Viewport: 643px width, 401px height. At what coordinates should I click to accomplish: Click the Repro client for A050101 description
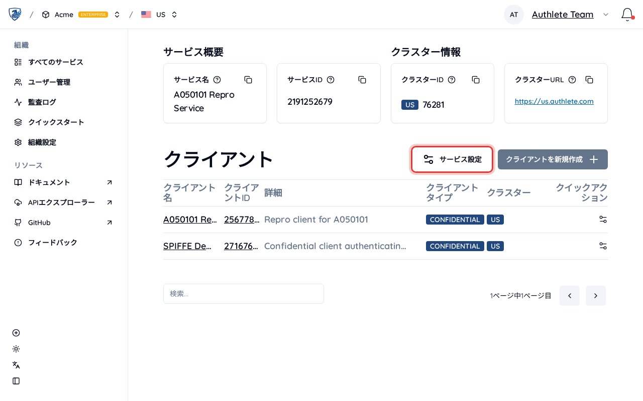pyautogui.click(x=316, y=220)
